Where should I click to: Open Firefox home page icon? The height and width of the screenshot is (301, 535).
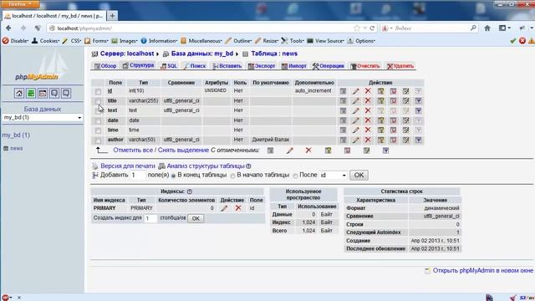[x=487, y=28]
